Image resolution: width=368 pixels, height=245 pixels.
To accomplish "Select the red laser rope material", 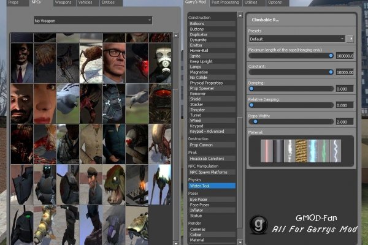I will [x=266, y=151].
